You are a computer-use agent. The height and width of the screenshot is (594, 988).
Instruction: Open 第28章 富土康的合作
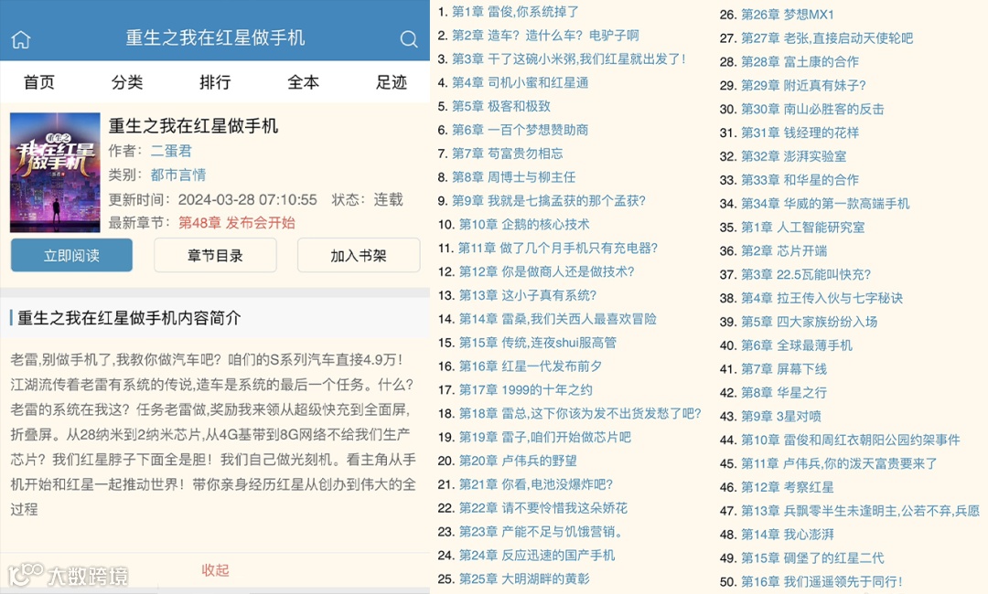(800, 61)
